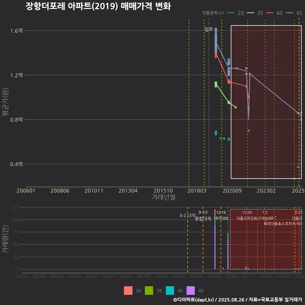
Task: Click the 자료=국토교통부 실거래가 footer text
Action: tap(275, 300)
